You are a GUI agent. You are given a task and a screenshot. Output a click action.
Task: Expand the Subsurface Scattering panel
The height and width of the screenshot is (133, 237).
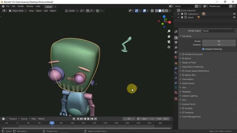(x=193, y=67)
